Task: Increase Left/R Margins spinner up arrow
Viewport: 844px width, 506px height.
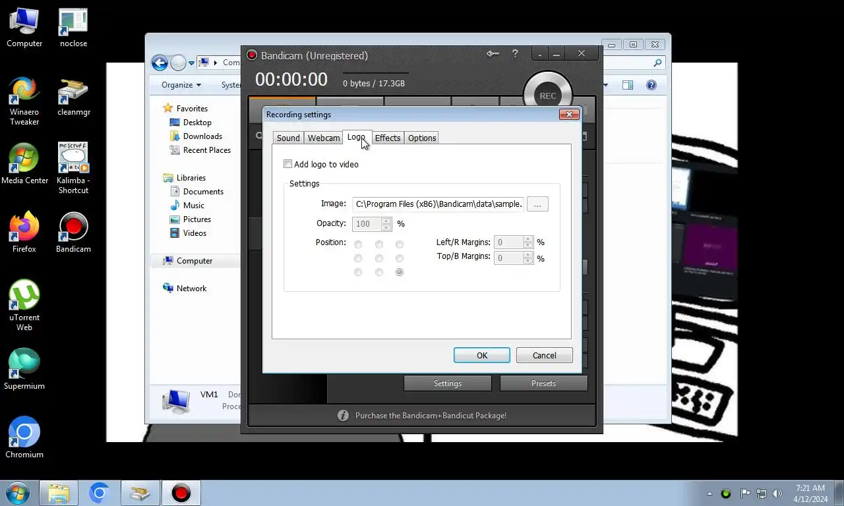Action: coord(527,239)
